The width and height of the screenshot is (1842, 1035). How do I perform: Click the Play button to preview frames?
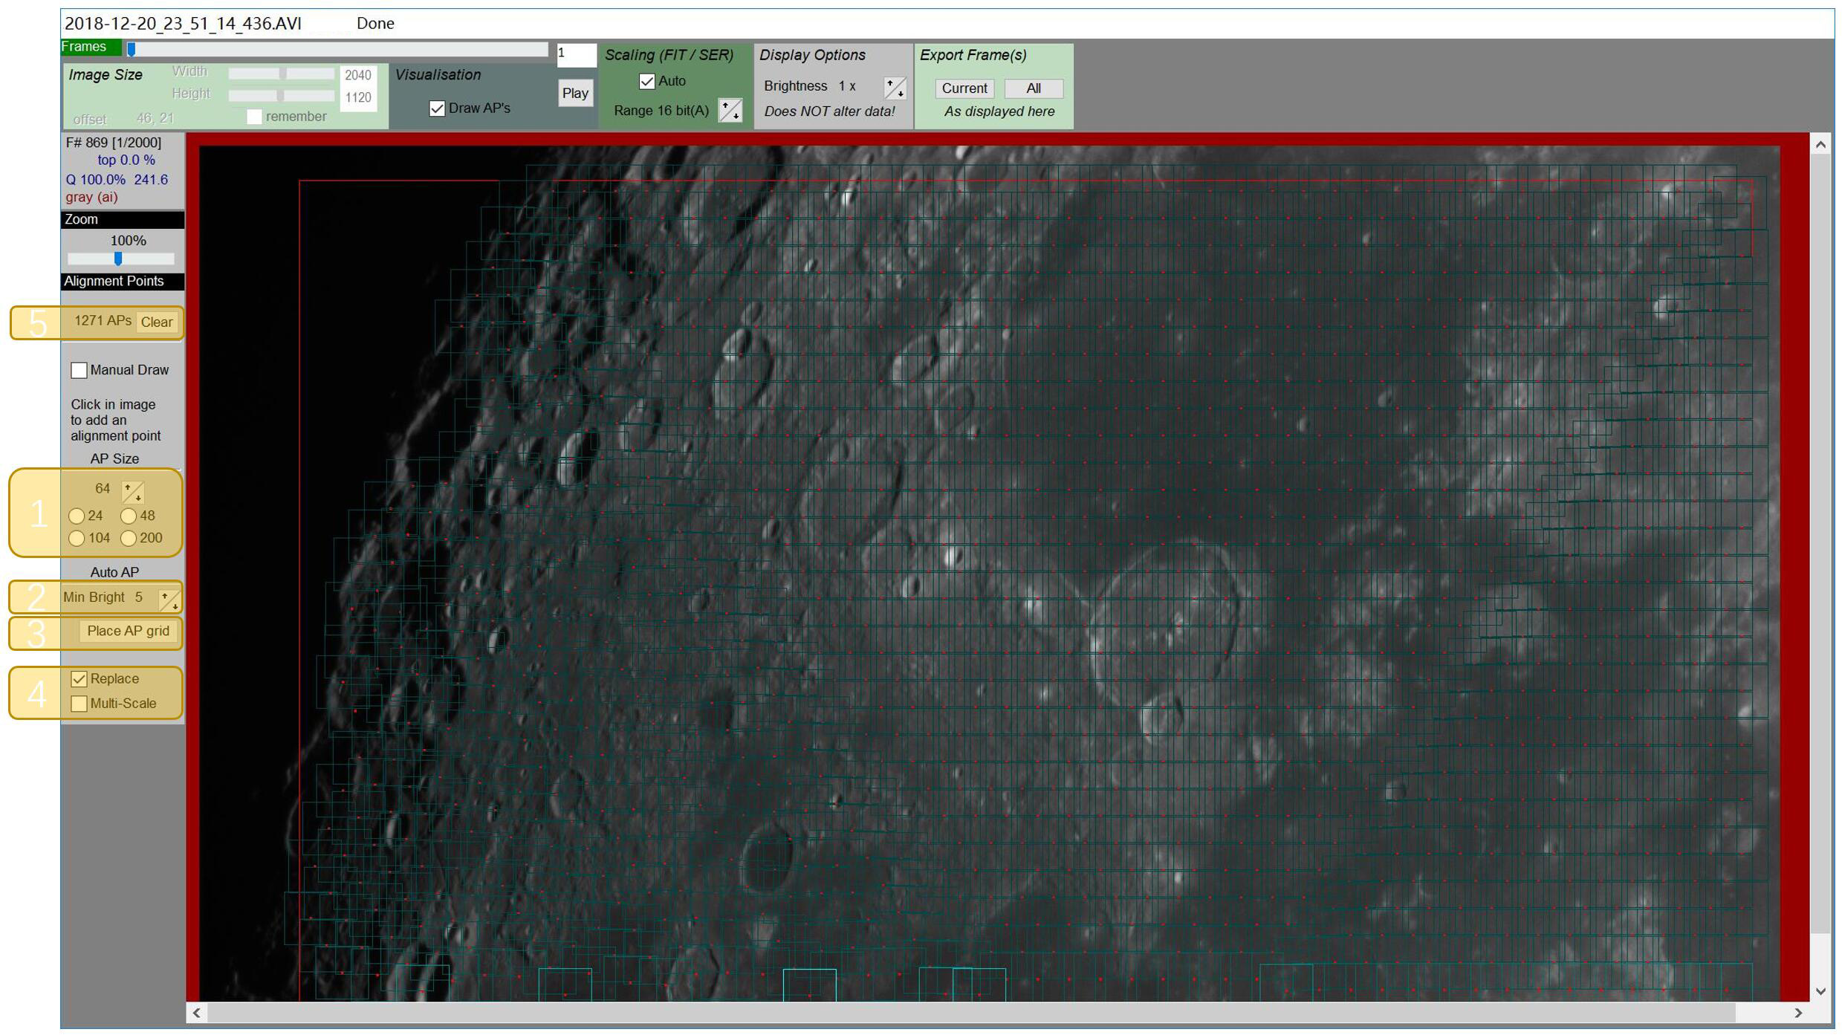pyautogui.click(x=574, y=92)
